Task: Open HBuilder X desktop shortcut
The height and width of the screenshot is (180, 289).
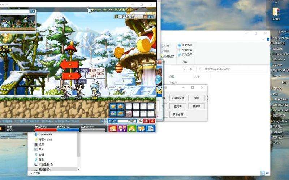Action: [279, 59]
